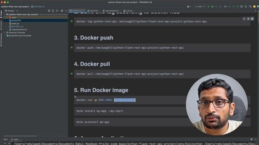
Task: Click the '5. Run Docker image' heading
Action: tap(101, 90)
